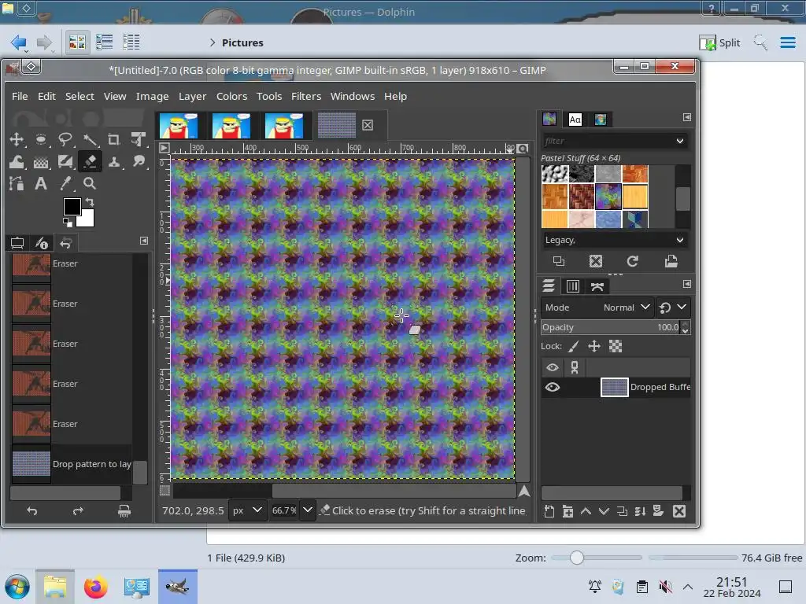Screen dimensions: 806x604
Task: Switch to the Channels tab
Action: [573, 286]
